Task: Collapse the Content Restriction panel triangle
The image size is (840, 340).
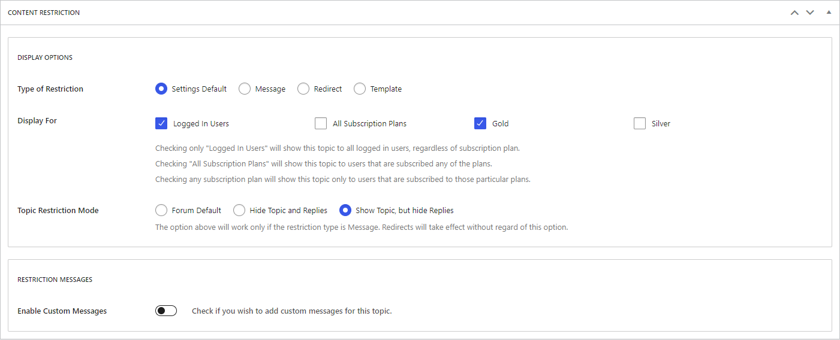Action: 829,12
